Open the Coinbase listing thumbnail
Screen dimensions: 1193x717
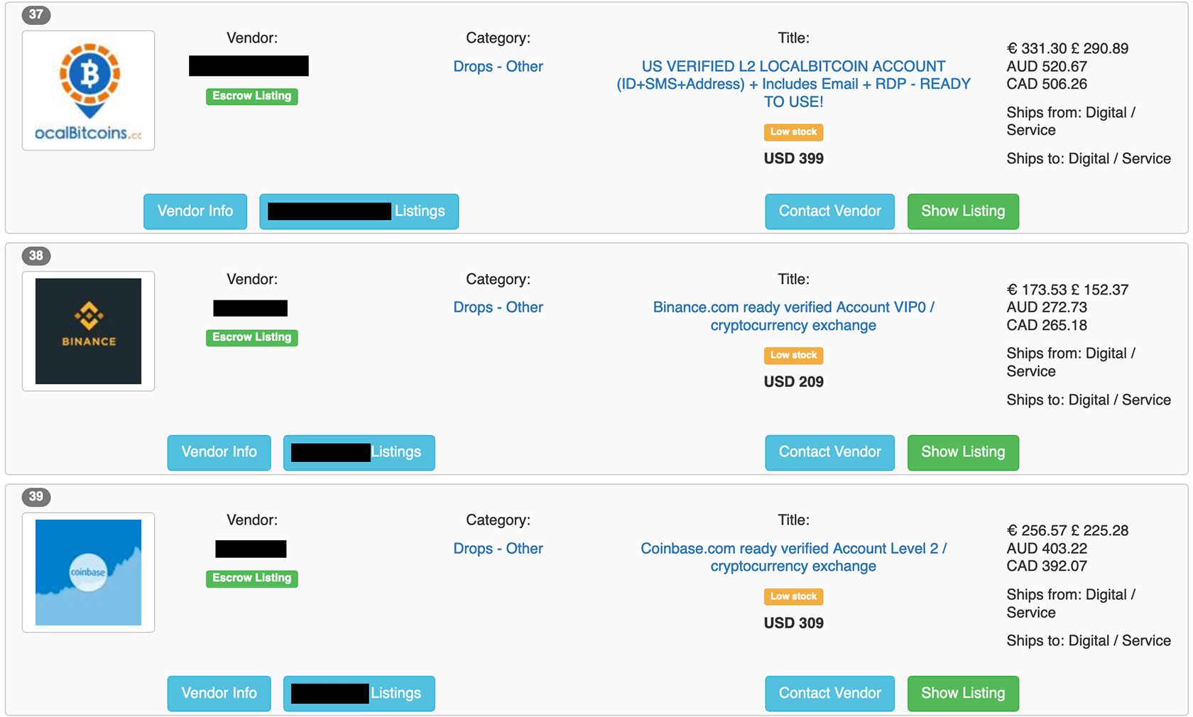click(89, 572)
